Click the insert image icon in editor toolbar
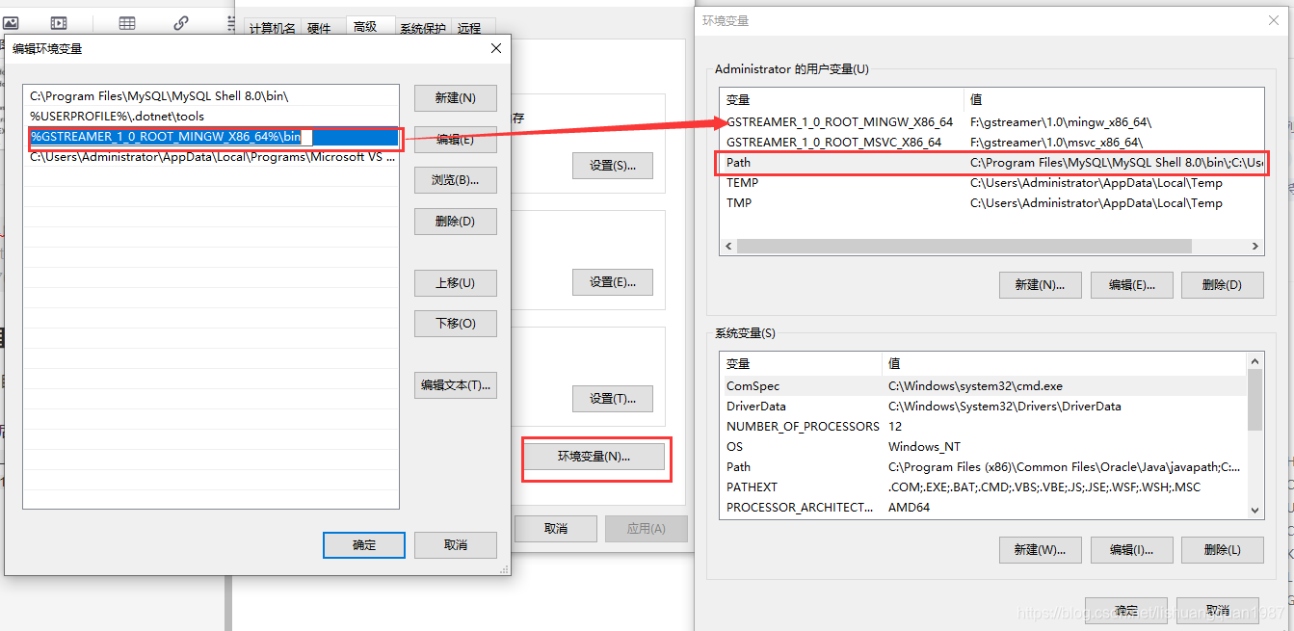1294x631 pixels. (11, 23)
